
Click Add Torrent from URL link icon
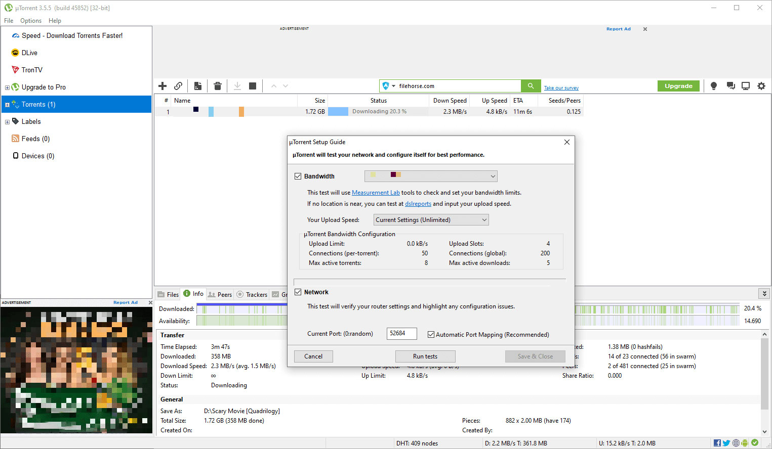pos(178,86)
